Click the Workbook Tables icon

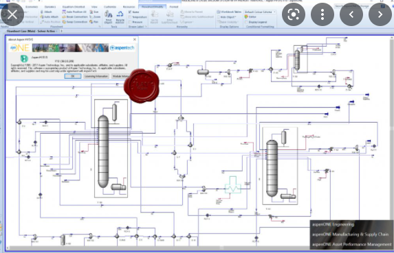tap(229, 12)
